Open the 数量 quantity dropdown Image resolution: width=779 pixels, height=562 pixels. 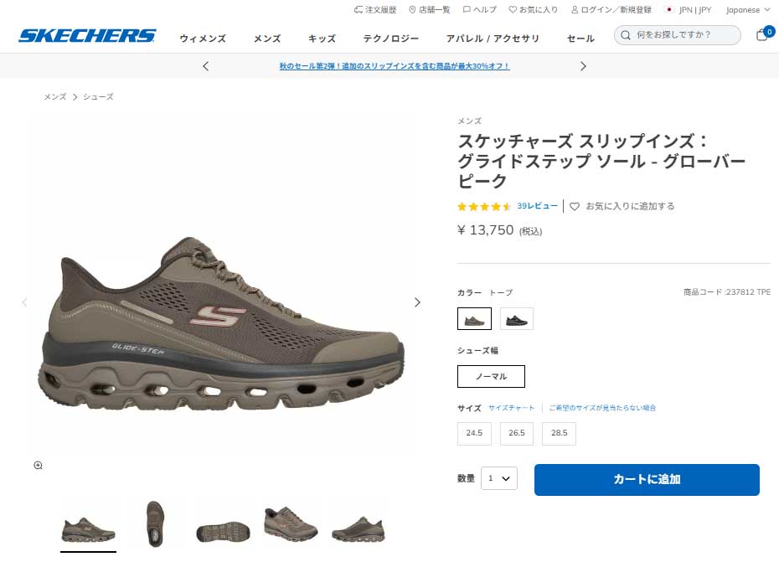tap(498, 478)
